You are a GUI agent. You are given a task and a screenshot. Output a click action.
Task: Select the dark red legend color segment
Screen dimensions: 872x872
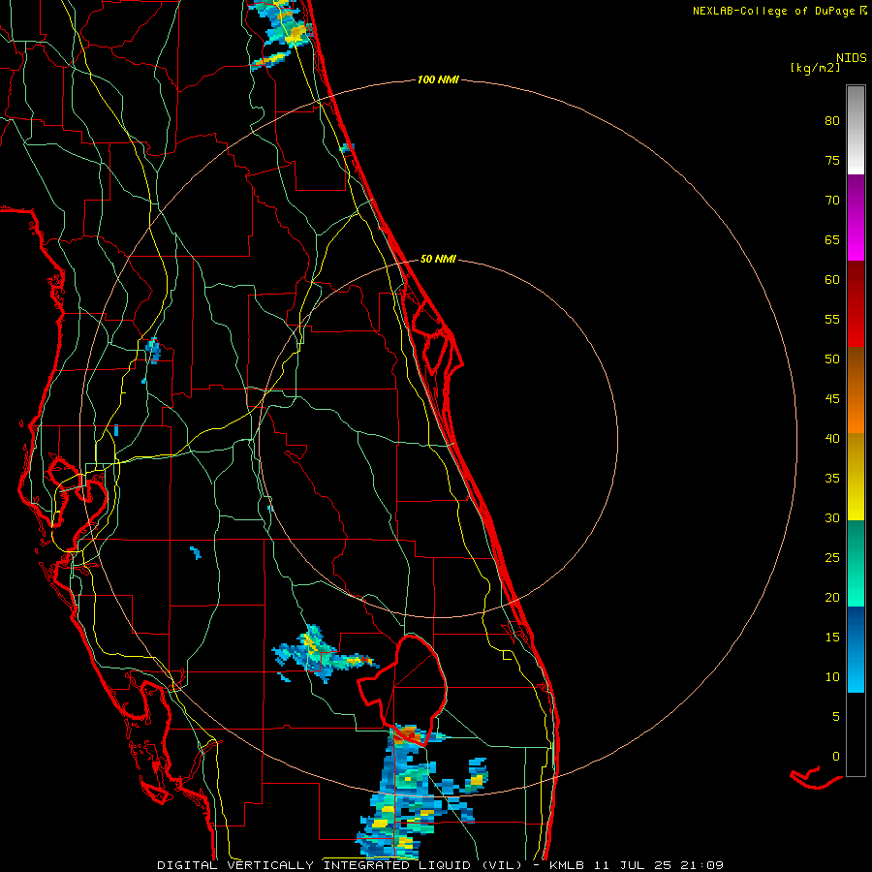(856, 304)
